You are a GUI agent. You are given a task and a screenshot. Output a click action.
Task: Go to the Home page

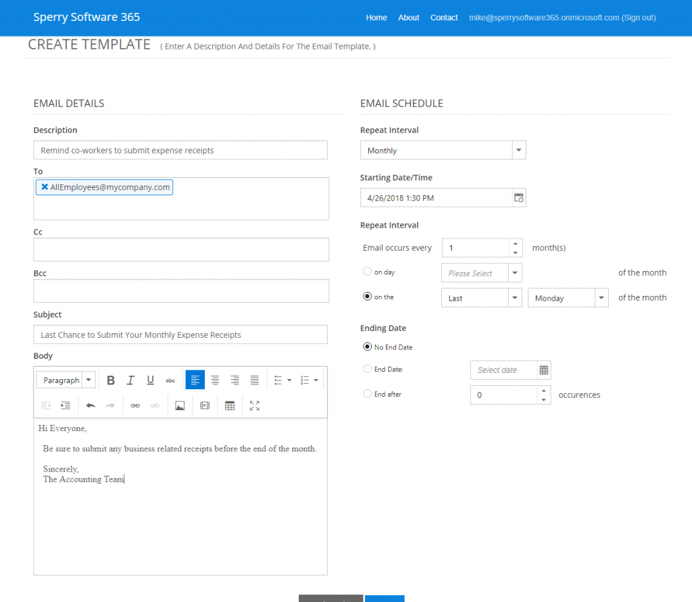pos(376,18)
